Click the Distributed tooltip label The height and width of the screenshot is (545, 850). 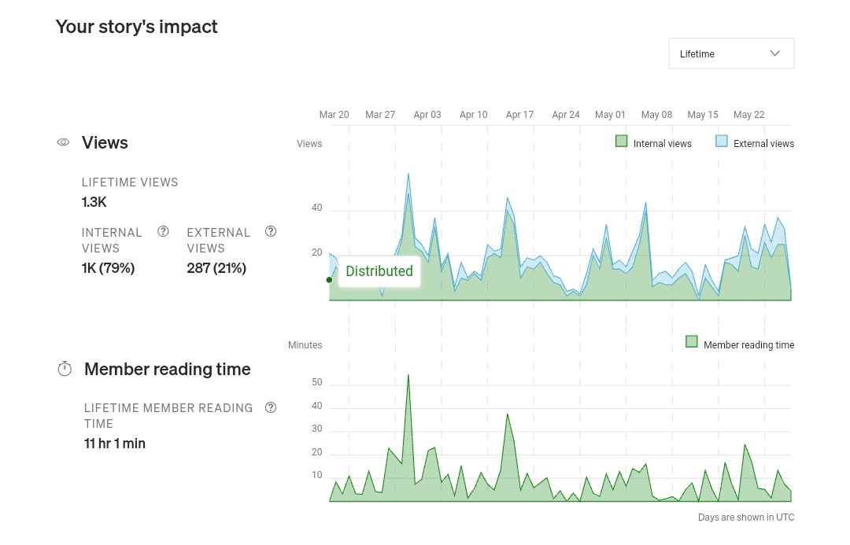pyautogui.click(x=379, y=271)
